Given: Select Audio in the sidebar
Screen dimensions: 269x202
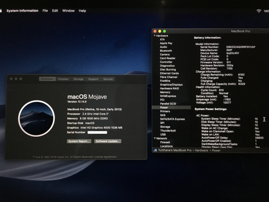Looking at the screenshot, I should [164, 47].
